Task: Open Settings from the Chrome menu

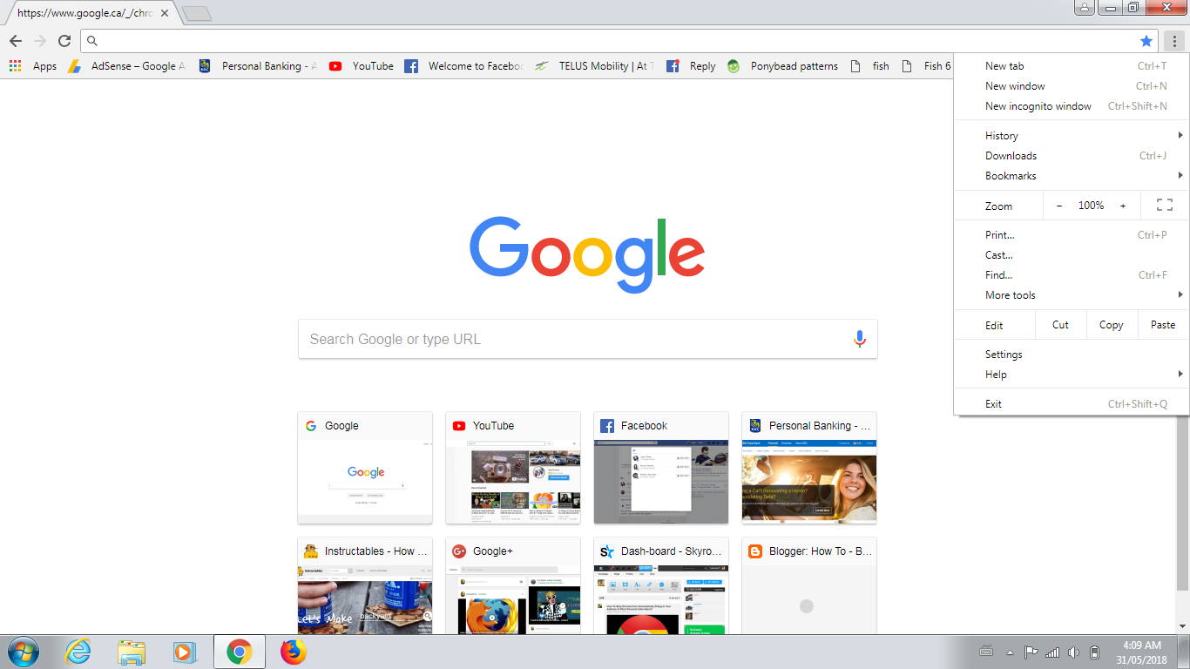Action: (x=1072, y=355)
